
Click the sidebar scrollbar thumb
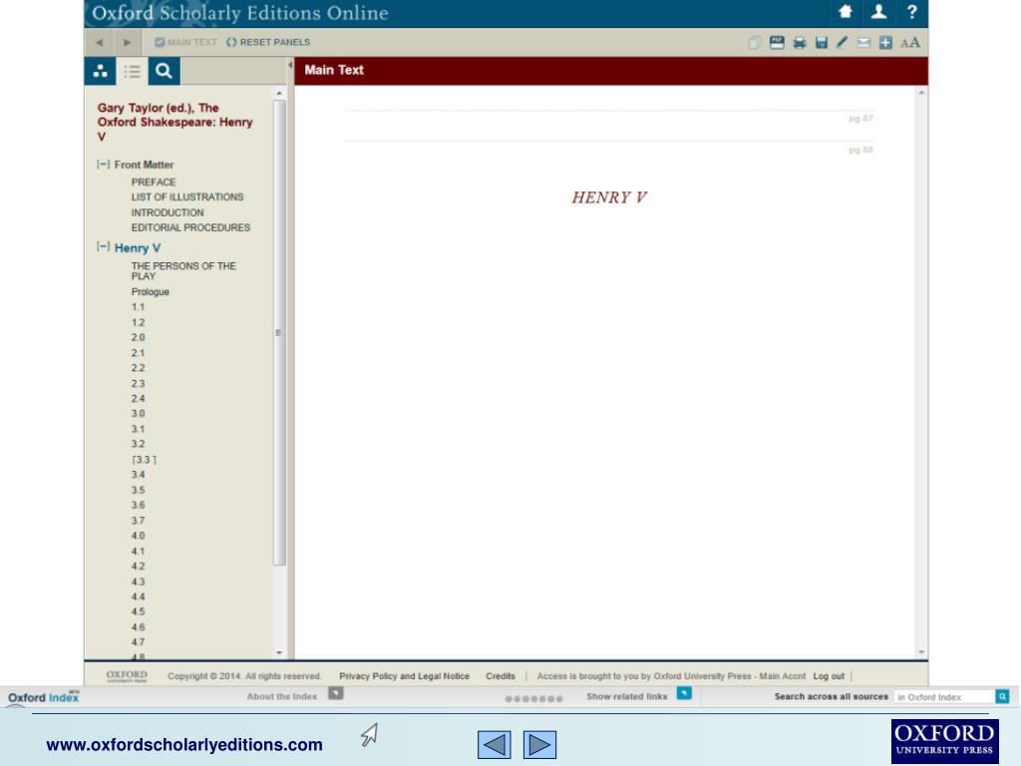point(279,333)
